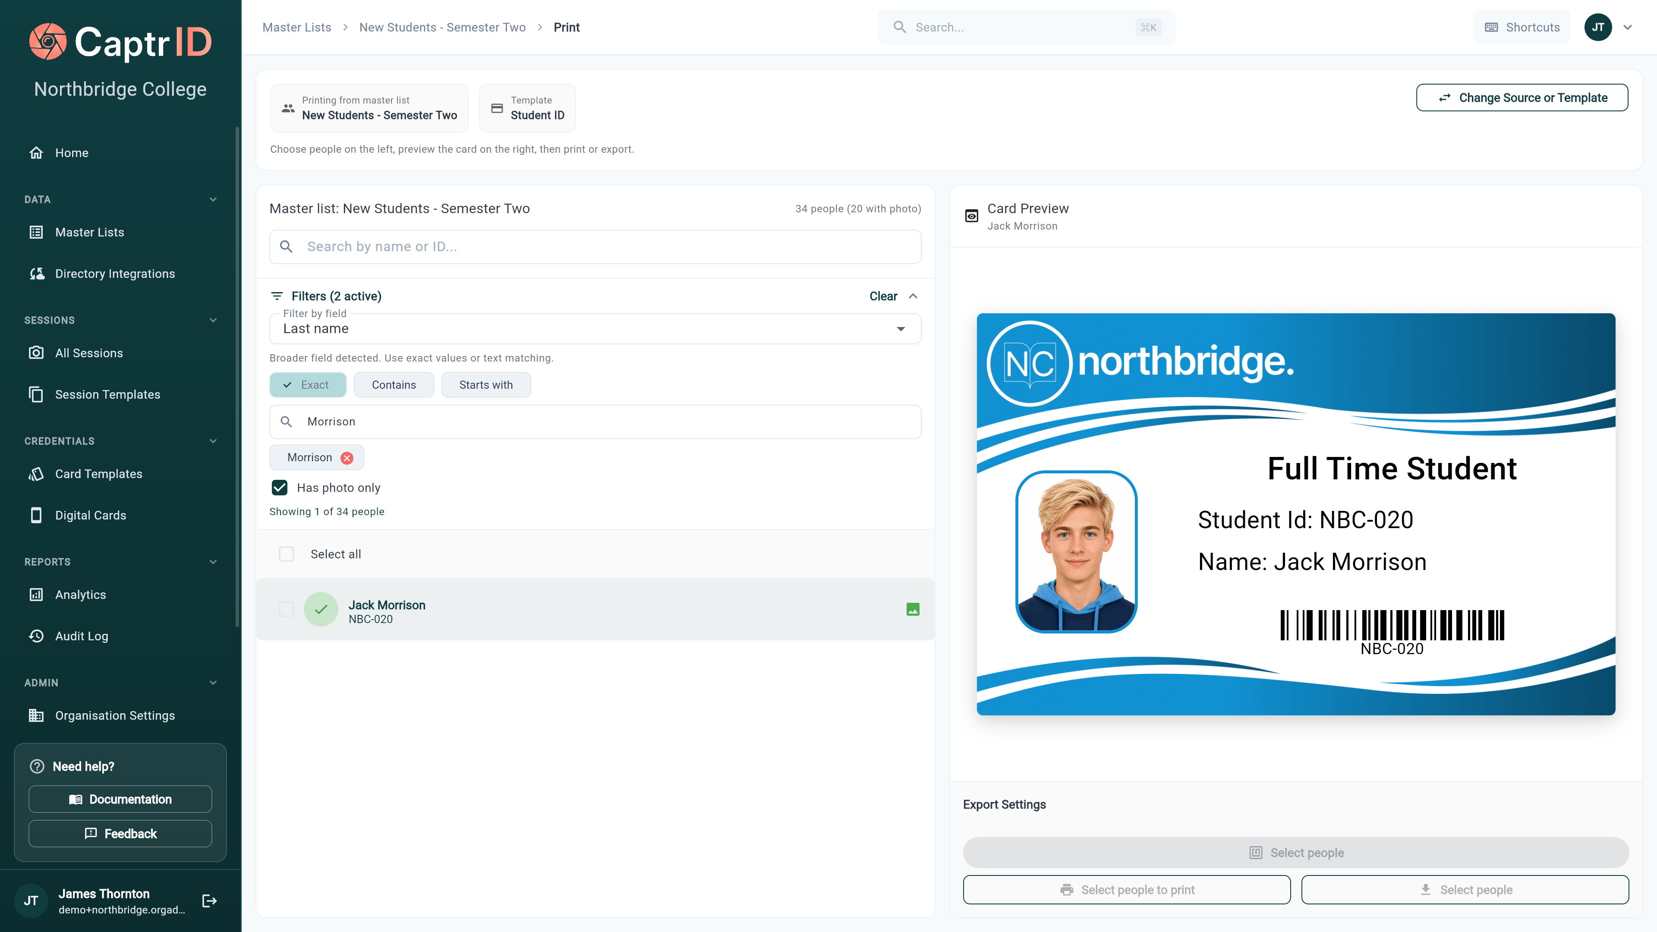This screenshot has width=1657, height=932.
Task: Click the Directory Integrations sync icon
Action: pyautogui.click(x=37, y=274)
